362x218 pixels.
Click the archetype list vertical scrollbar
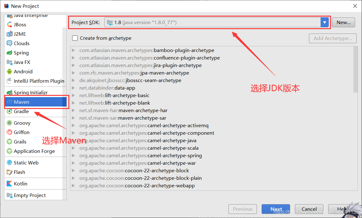[355, 69]
